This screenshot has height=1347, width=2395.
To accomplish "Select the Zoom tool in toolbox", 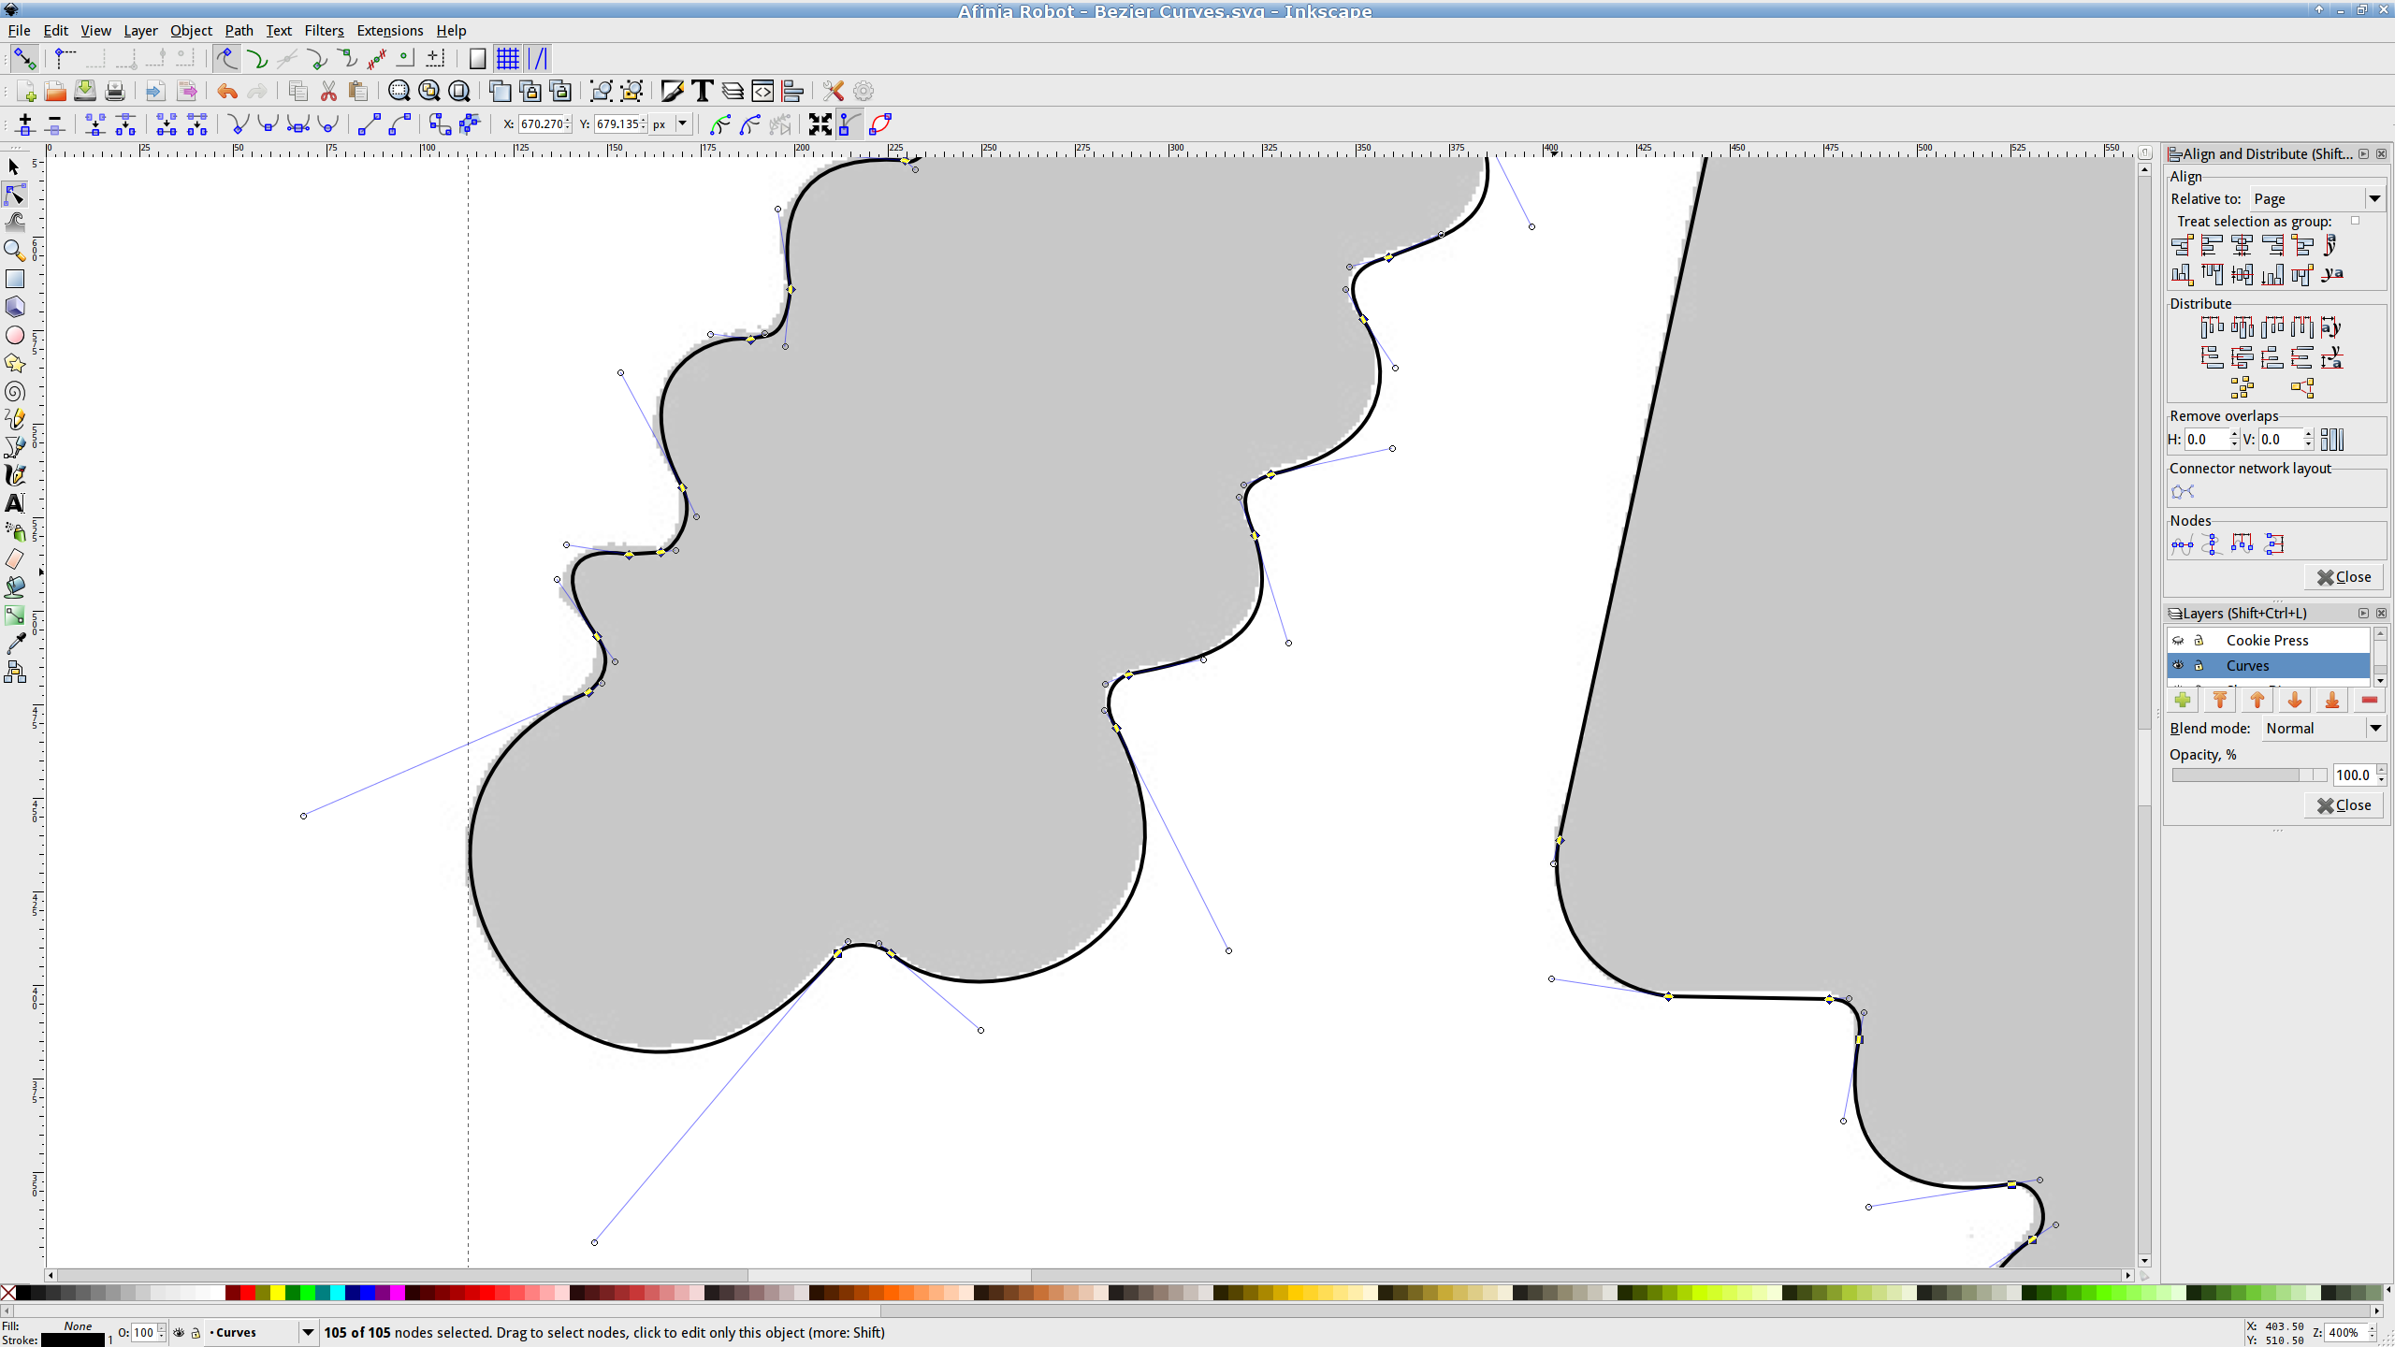I will pyautogui.click(x=15, y=251).
